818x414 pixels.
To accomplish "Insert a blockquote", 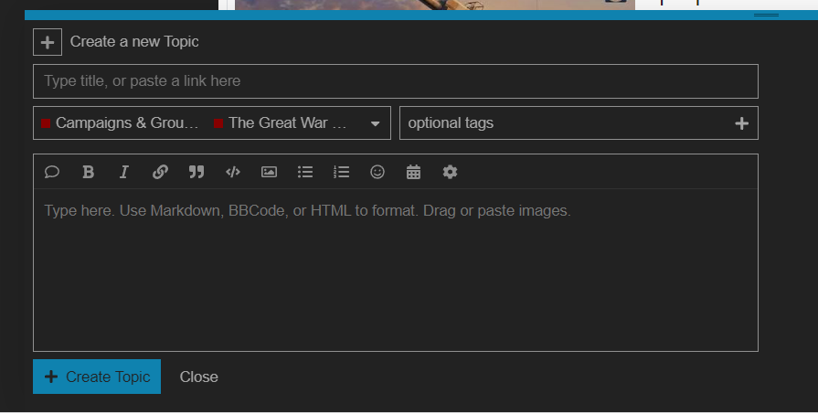I will point(197,172).
